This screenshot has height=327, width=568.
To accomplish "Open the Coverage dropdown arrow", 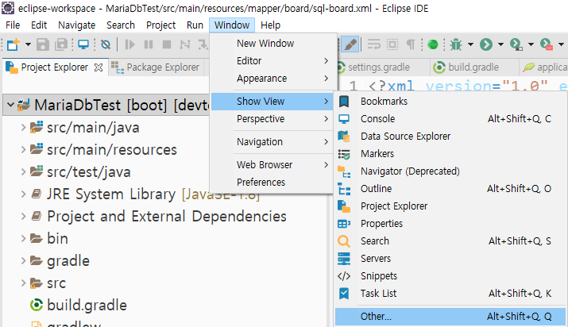I will click(531, 45).
